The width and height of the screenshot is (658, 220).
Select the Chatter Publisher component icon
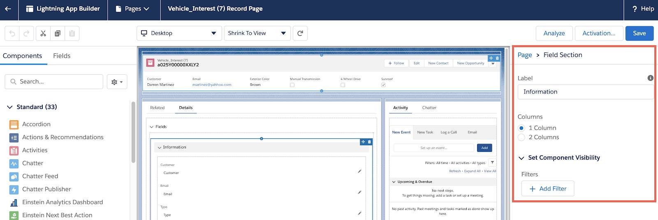(14, 190)
